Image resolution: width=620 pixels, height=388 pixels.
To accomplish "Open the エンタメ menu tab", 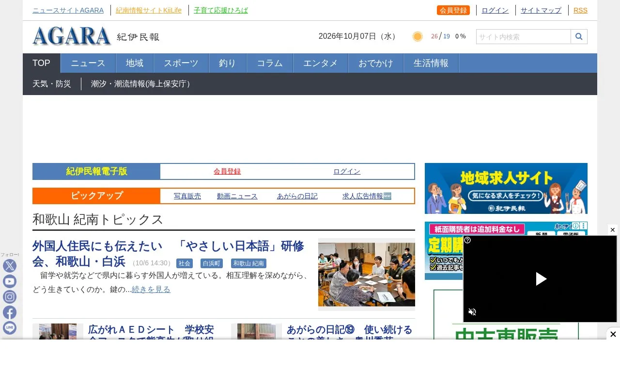I will [321, 63].
